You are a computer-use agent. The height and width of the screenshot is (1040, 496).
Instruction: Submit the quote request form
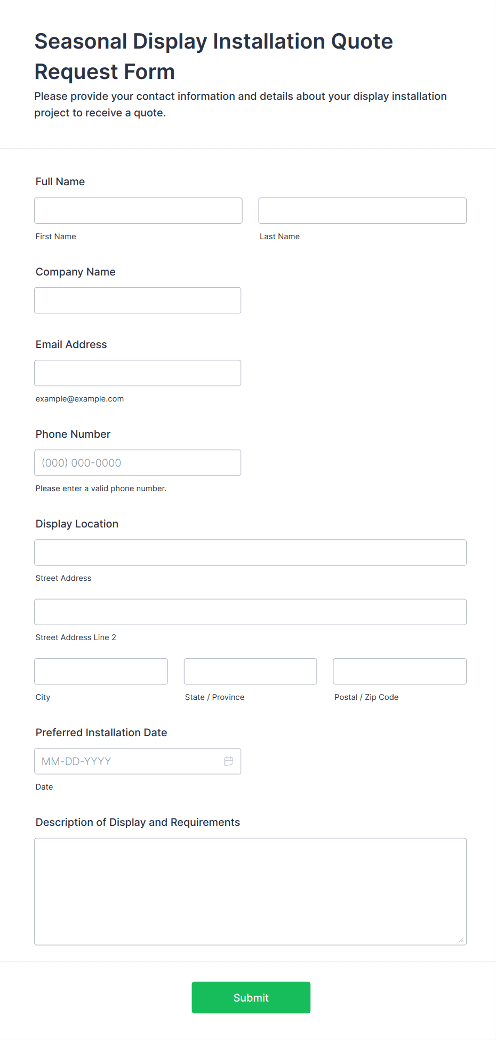(x=251, y=997)
